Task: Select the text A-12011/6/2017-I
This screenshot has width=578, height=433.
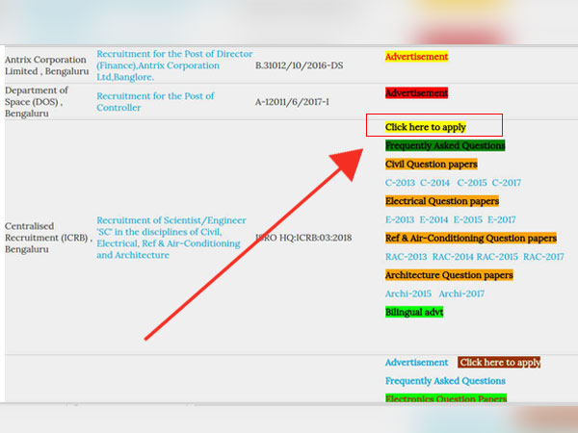Action: tap(292, 102)
